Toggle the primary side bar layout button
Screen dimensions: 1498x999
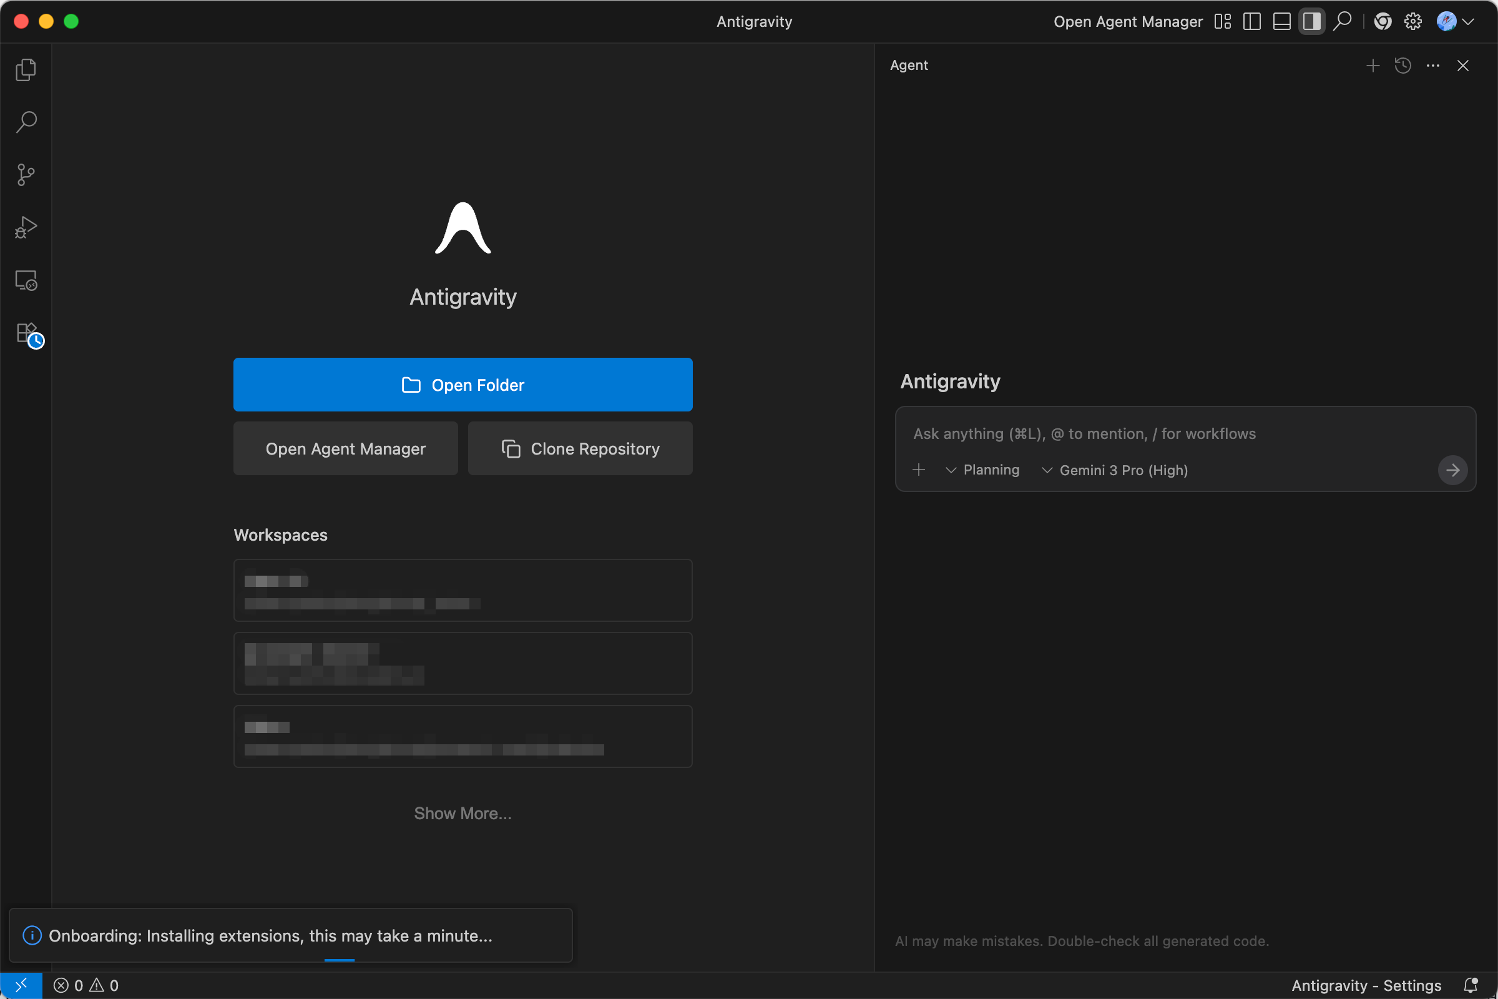(x=1251, y=22)
